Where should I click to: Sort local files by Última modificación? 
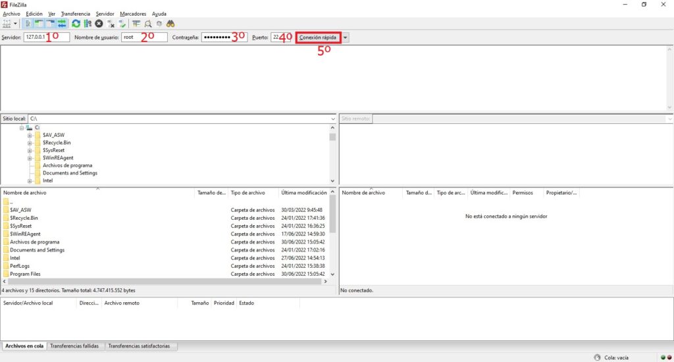click(304, 193)
